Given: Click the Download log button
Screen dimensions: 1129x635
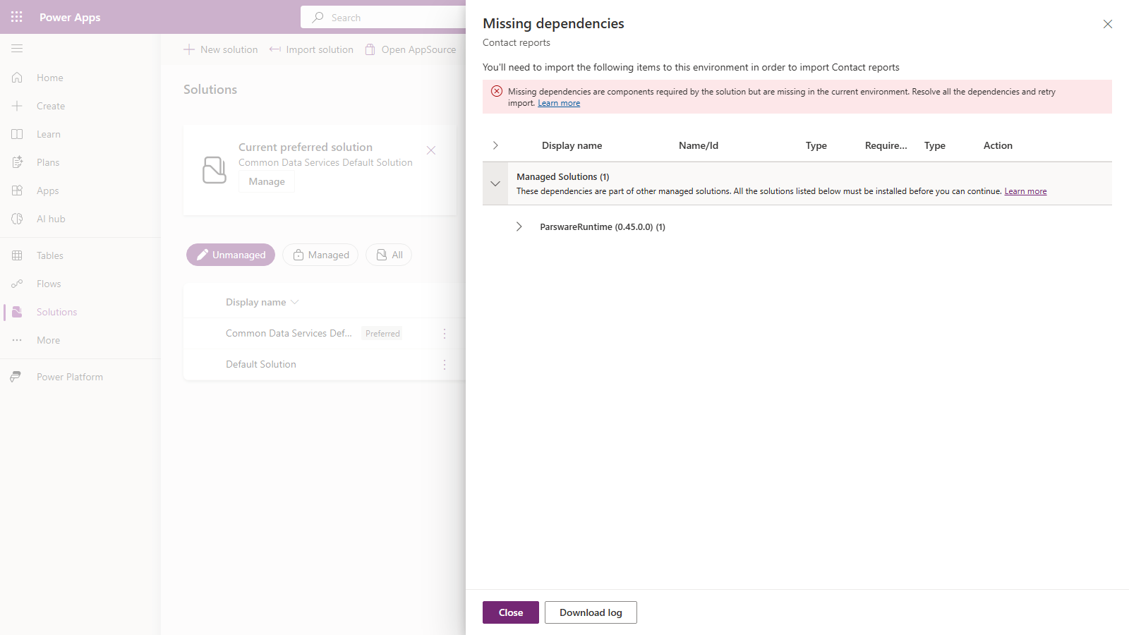Looking at the screenshot, I should point(591,612).
